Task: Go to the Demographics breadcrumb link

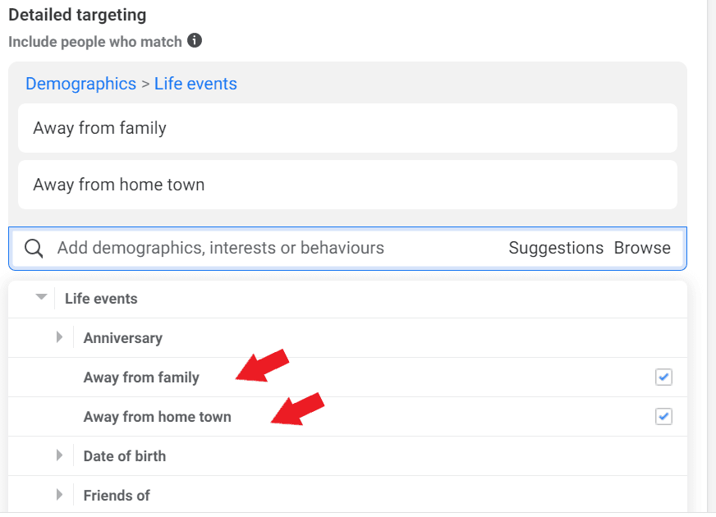Action: [x=80, y=84]
